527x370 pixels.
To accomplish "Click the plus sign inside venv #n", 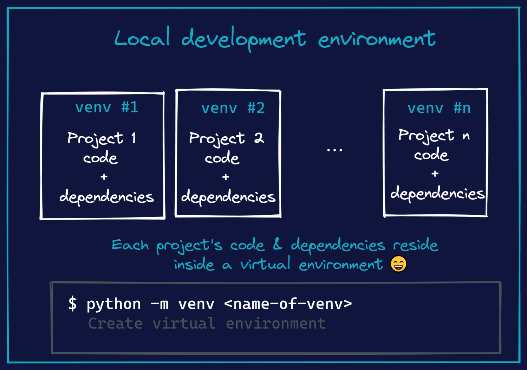I will (435, 173).
